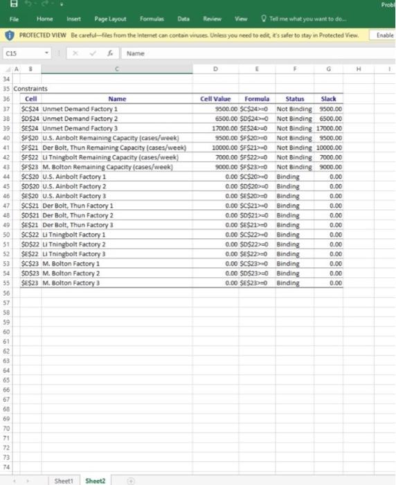Screen dimensions: 396x485
Task: Click the Status column heading
Action: pyautogui.click(x=295, y=99)
